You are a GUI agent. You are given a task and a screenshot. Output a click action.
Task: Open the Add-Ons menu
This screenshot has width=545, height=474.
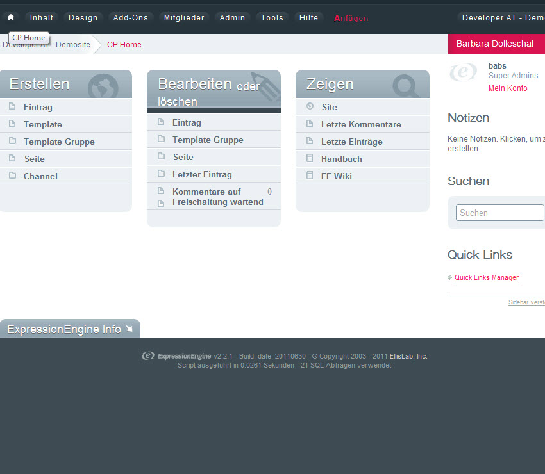[x=130, y=18]
